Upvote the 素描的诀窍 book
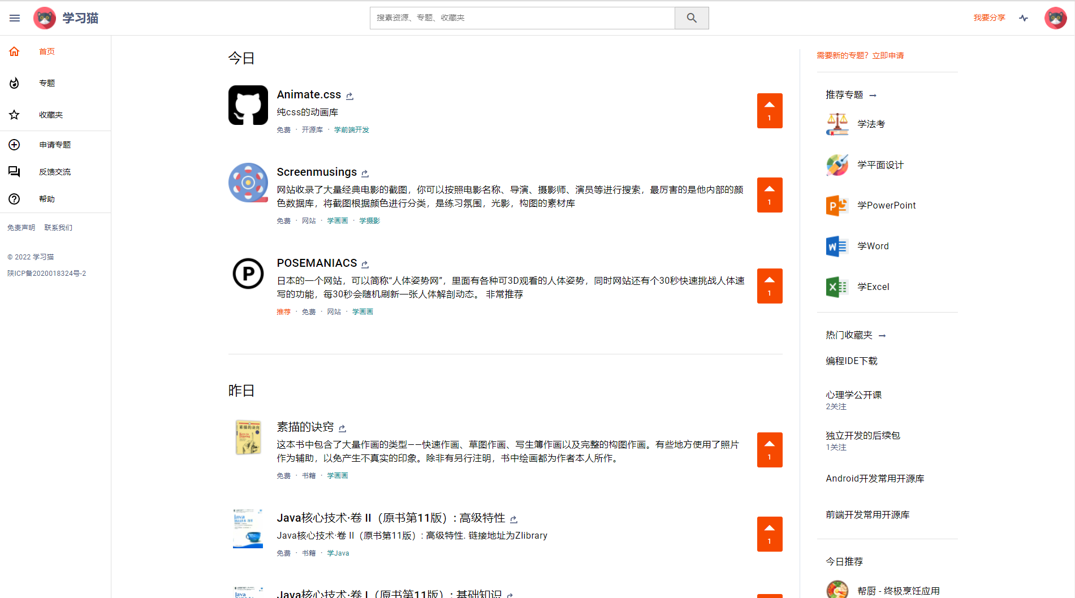Screen dimensions: 1075x598 click(x=769, y=450)
